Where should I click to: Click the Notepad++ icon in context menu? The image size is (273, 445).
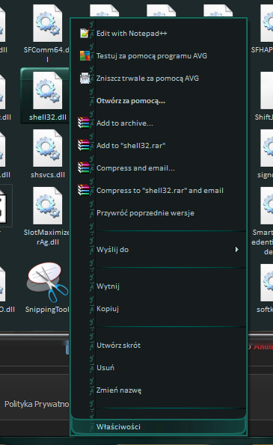pos(85,33)
